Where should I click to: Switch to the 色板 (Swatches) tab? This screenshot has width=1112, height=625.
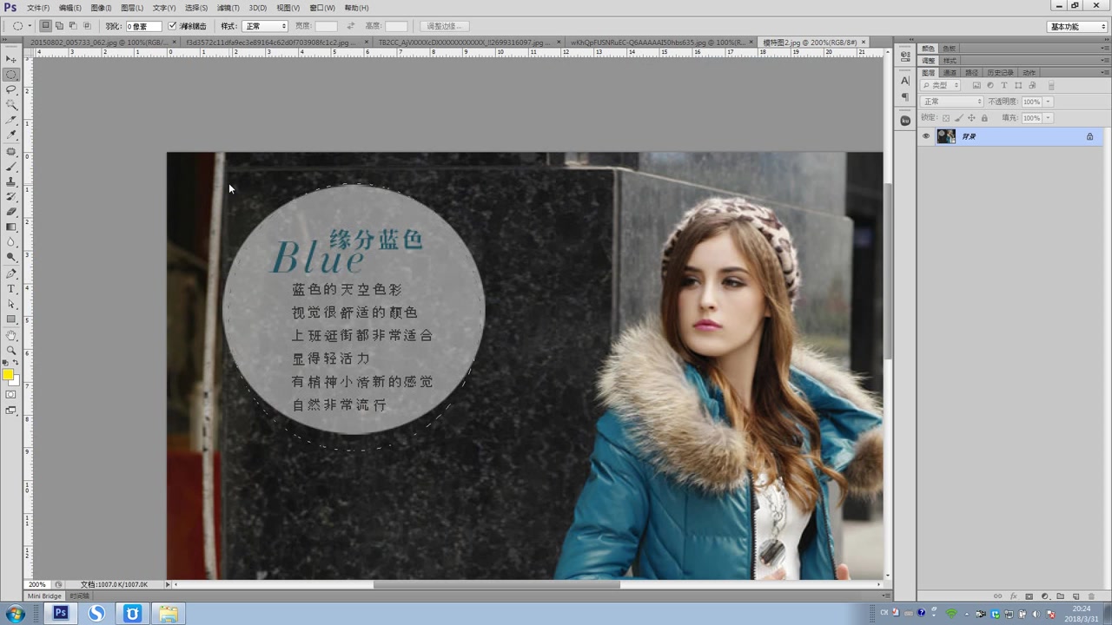[x=949, y=48]
